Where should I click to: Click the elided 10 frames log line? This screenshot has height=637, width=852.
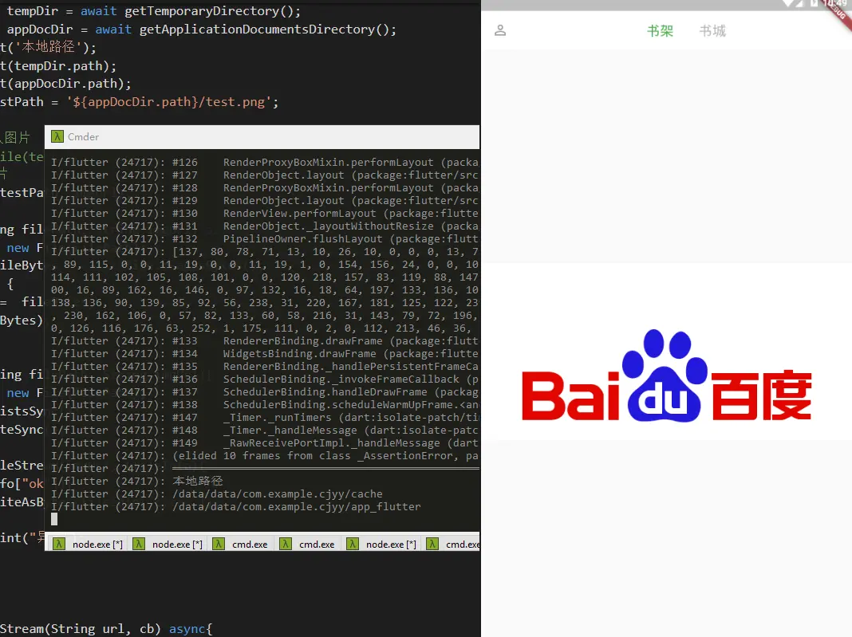[x=265, y=455]
